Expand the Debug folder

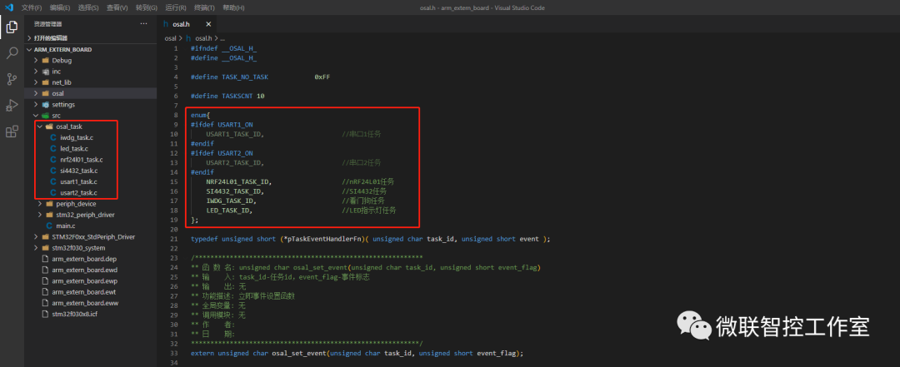pos(62,61)
